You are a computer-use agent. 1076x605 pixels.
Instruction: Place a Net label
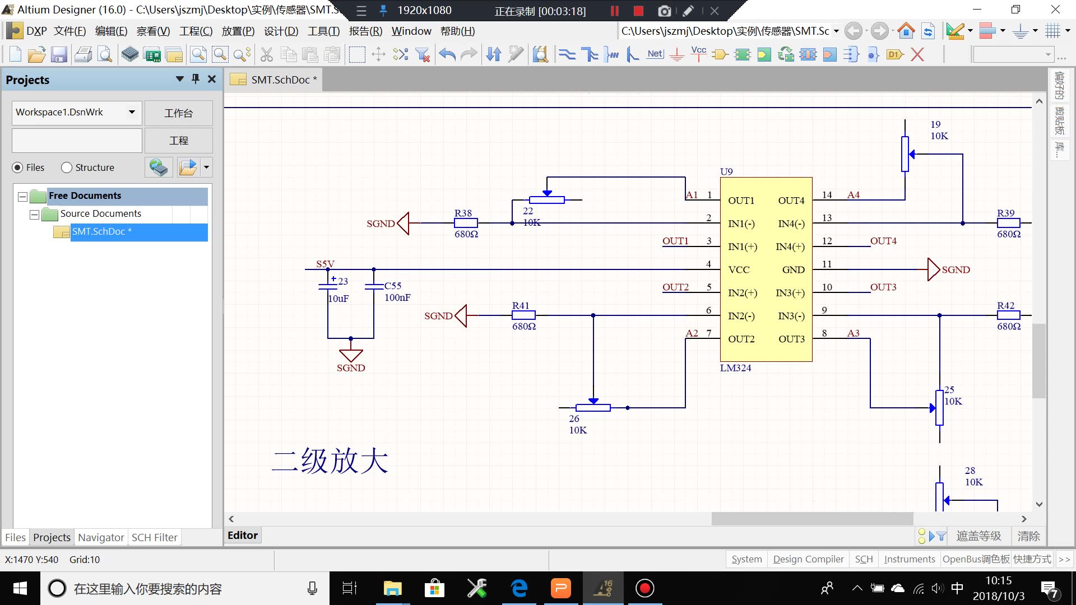coord(655,54)
